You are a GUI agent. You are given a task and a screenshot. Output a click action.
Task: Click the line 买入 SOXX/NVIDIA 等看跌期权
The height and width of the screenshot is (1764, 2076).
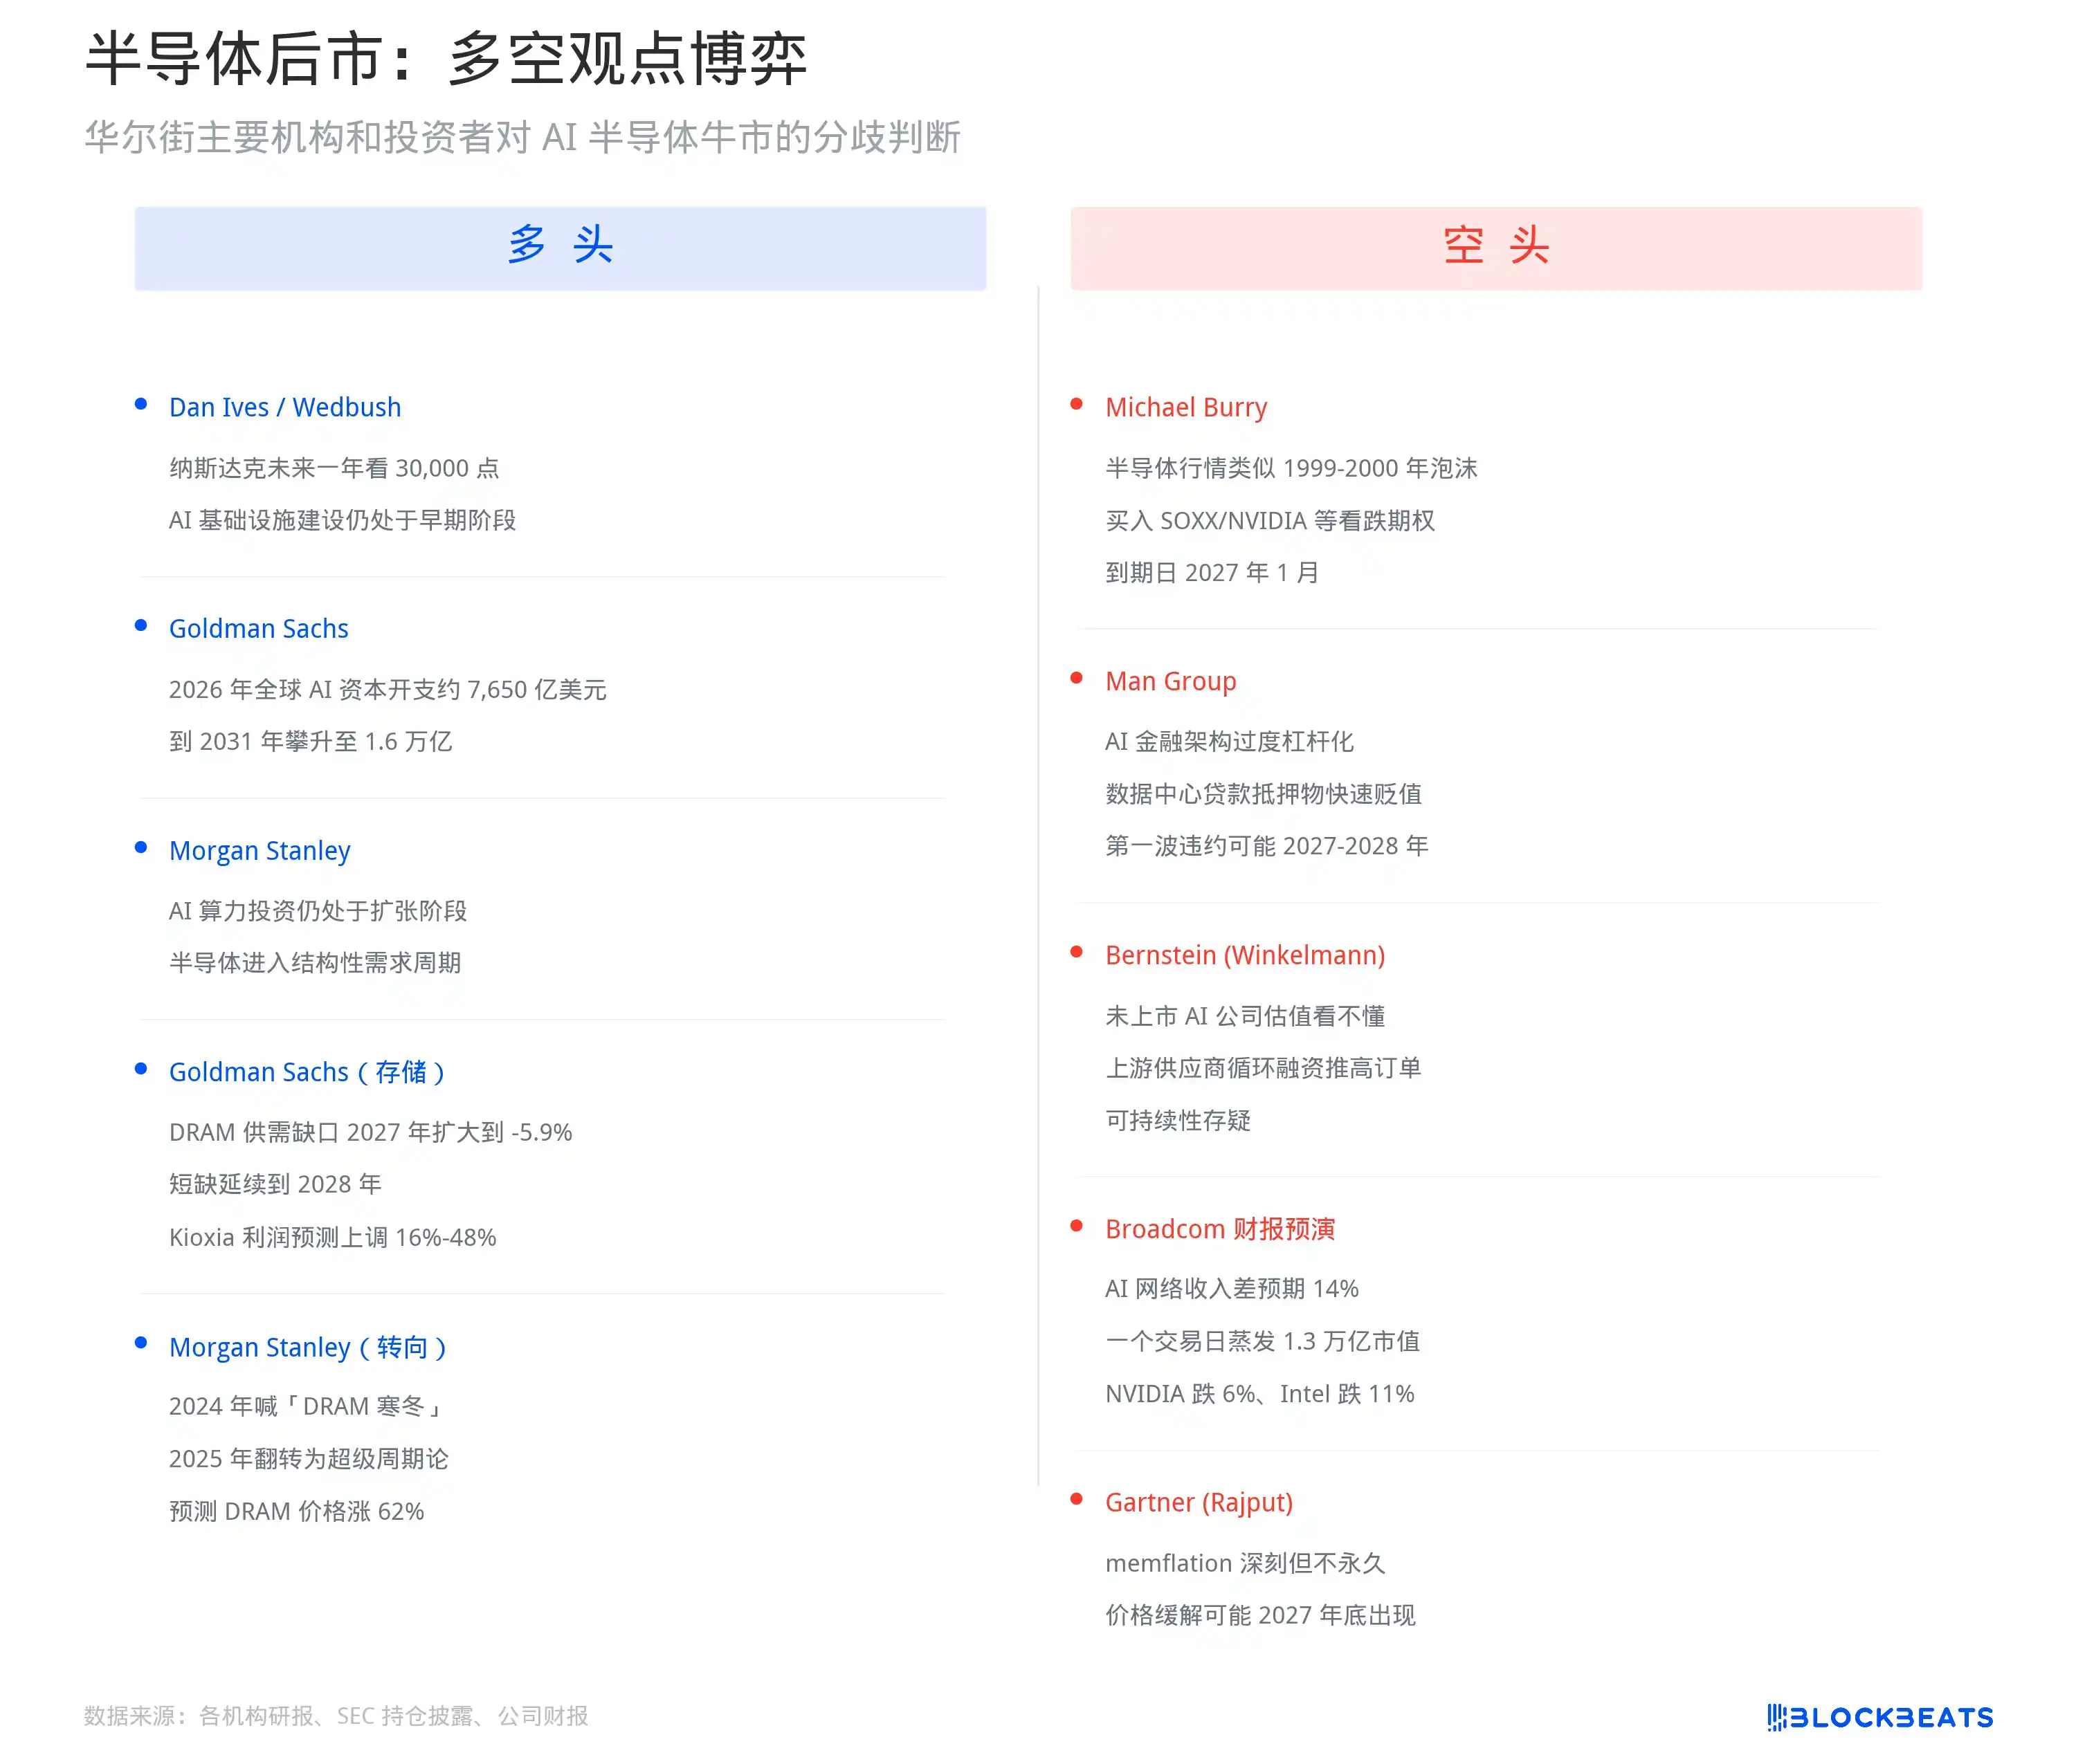click(1270, 520)
